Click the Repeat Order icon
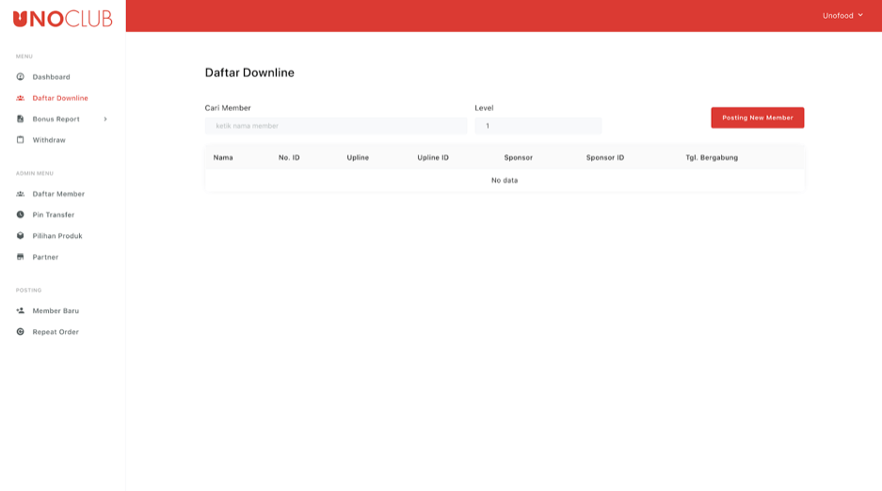This screenshot has width=882, height=491. (x=20, y=332)
